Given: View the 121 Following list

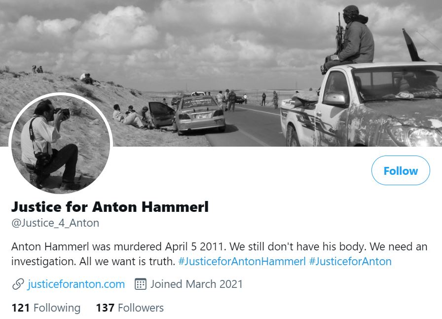Looking at the screenshot, I should [x=46, y=308].
